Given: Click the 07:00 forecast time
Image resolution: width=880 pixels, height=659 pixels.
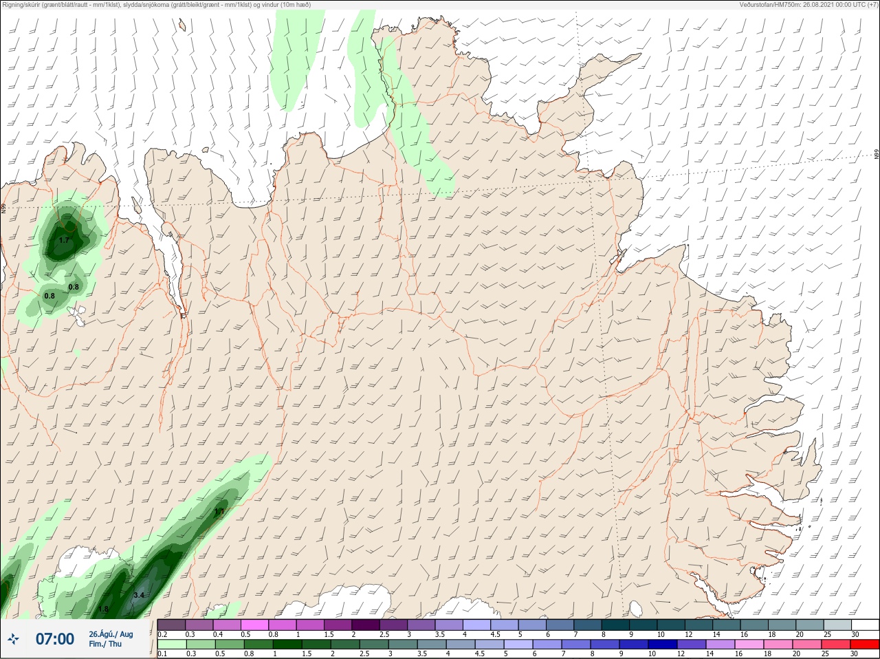Looking at the screenshot, I should coord(55,639).
